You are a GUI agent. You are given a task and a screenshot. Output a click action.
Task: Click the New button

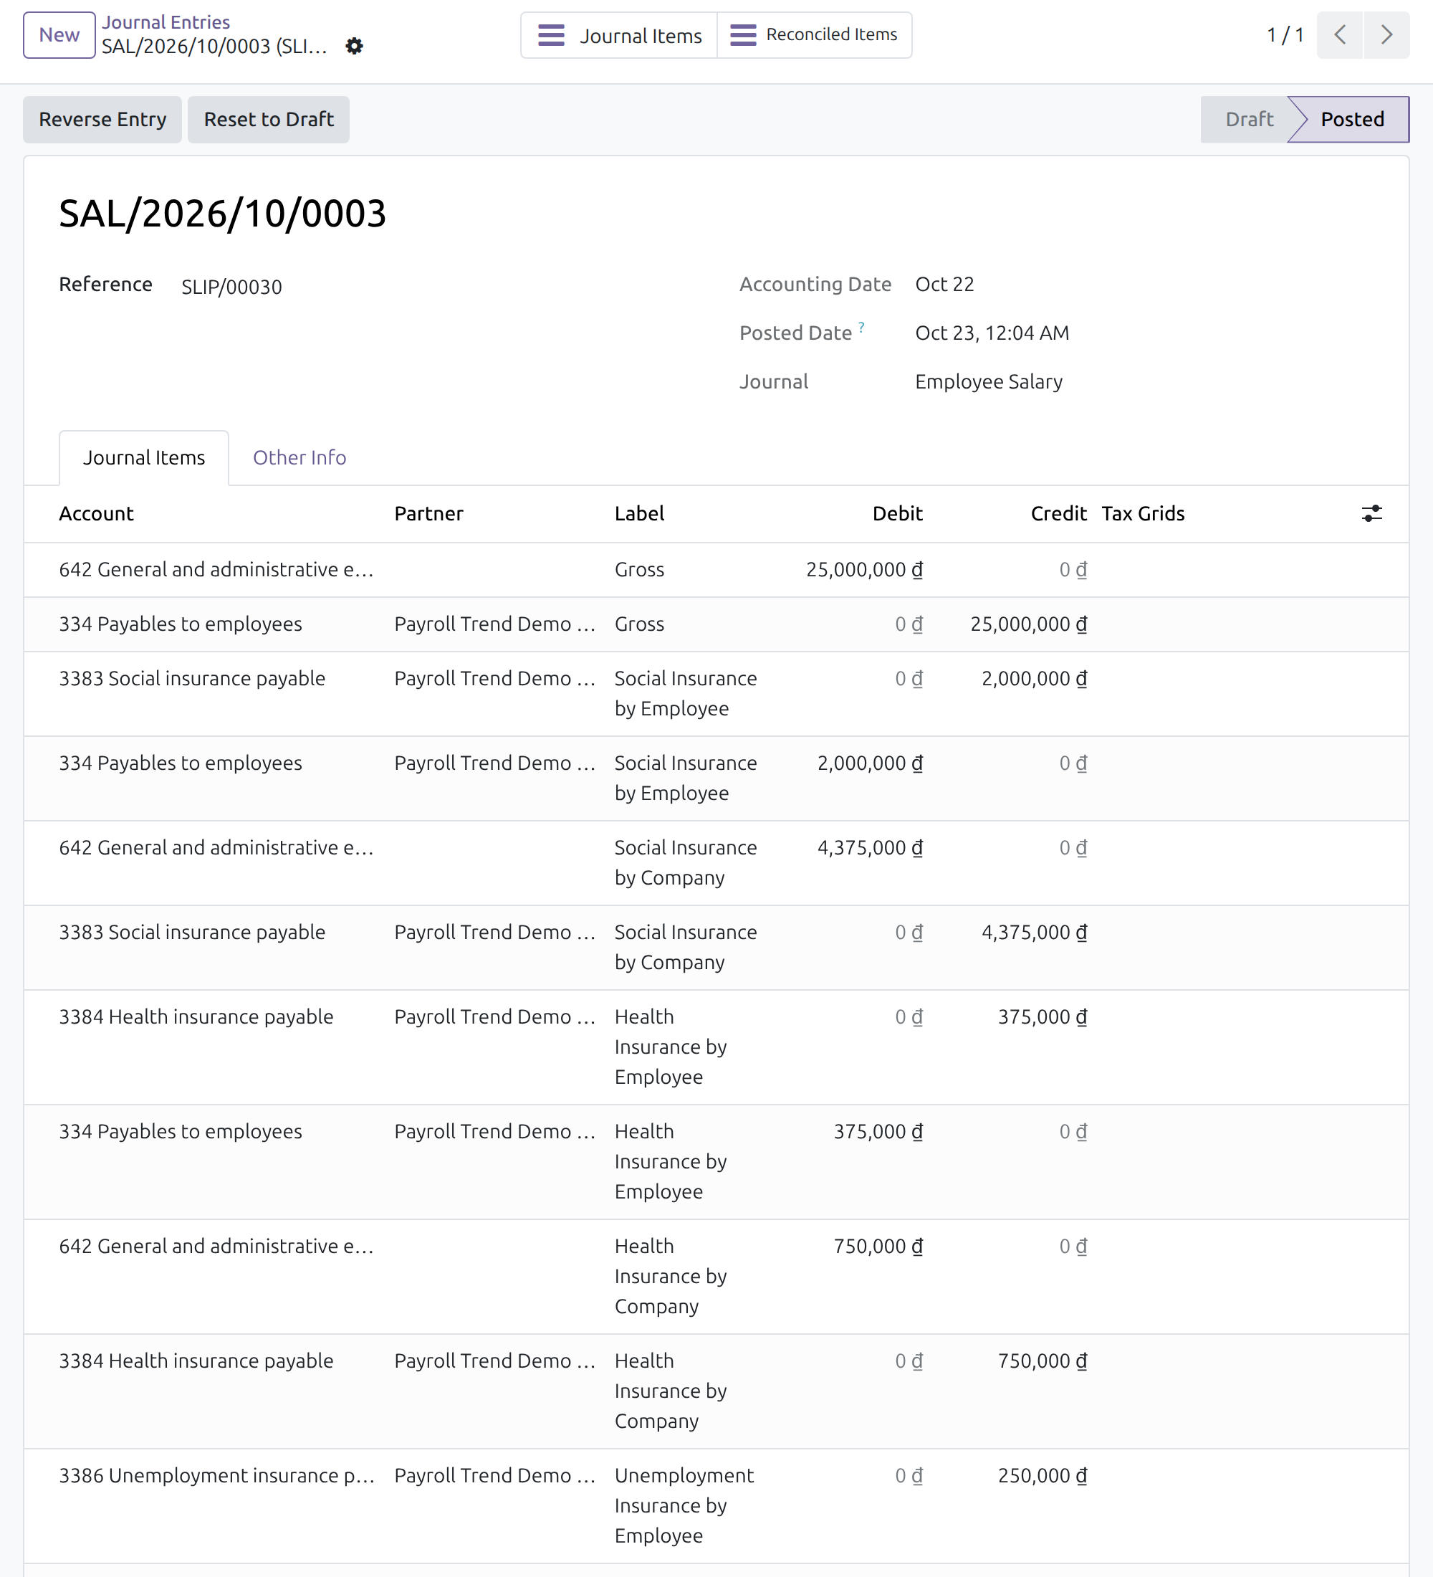tap(59, 35)
